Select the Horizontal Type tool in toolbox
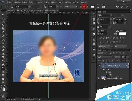The image size is (132, 101). (x=3, y=68)
